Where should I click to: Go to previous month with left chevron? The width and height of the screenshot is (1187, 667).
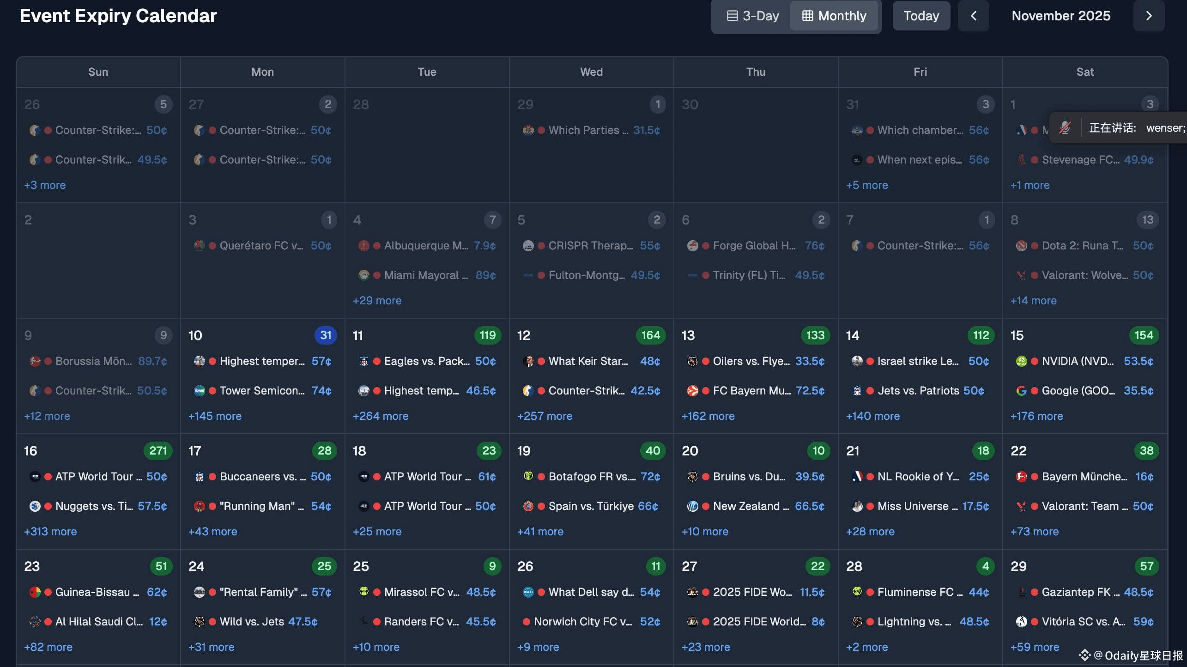point(973,16)
